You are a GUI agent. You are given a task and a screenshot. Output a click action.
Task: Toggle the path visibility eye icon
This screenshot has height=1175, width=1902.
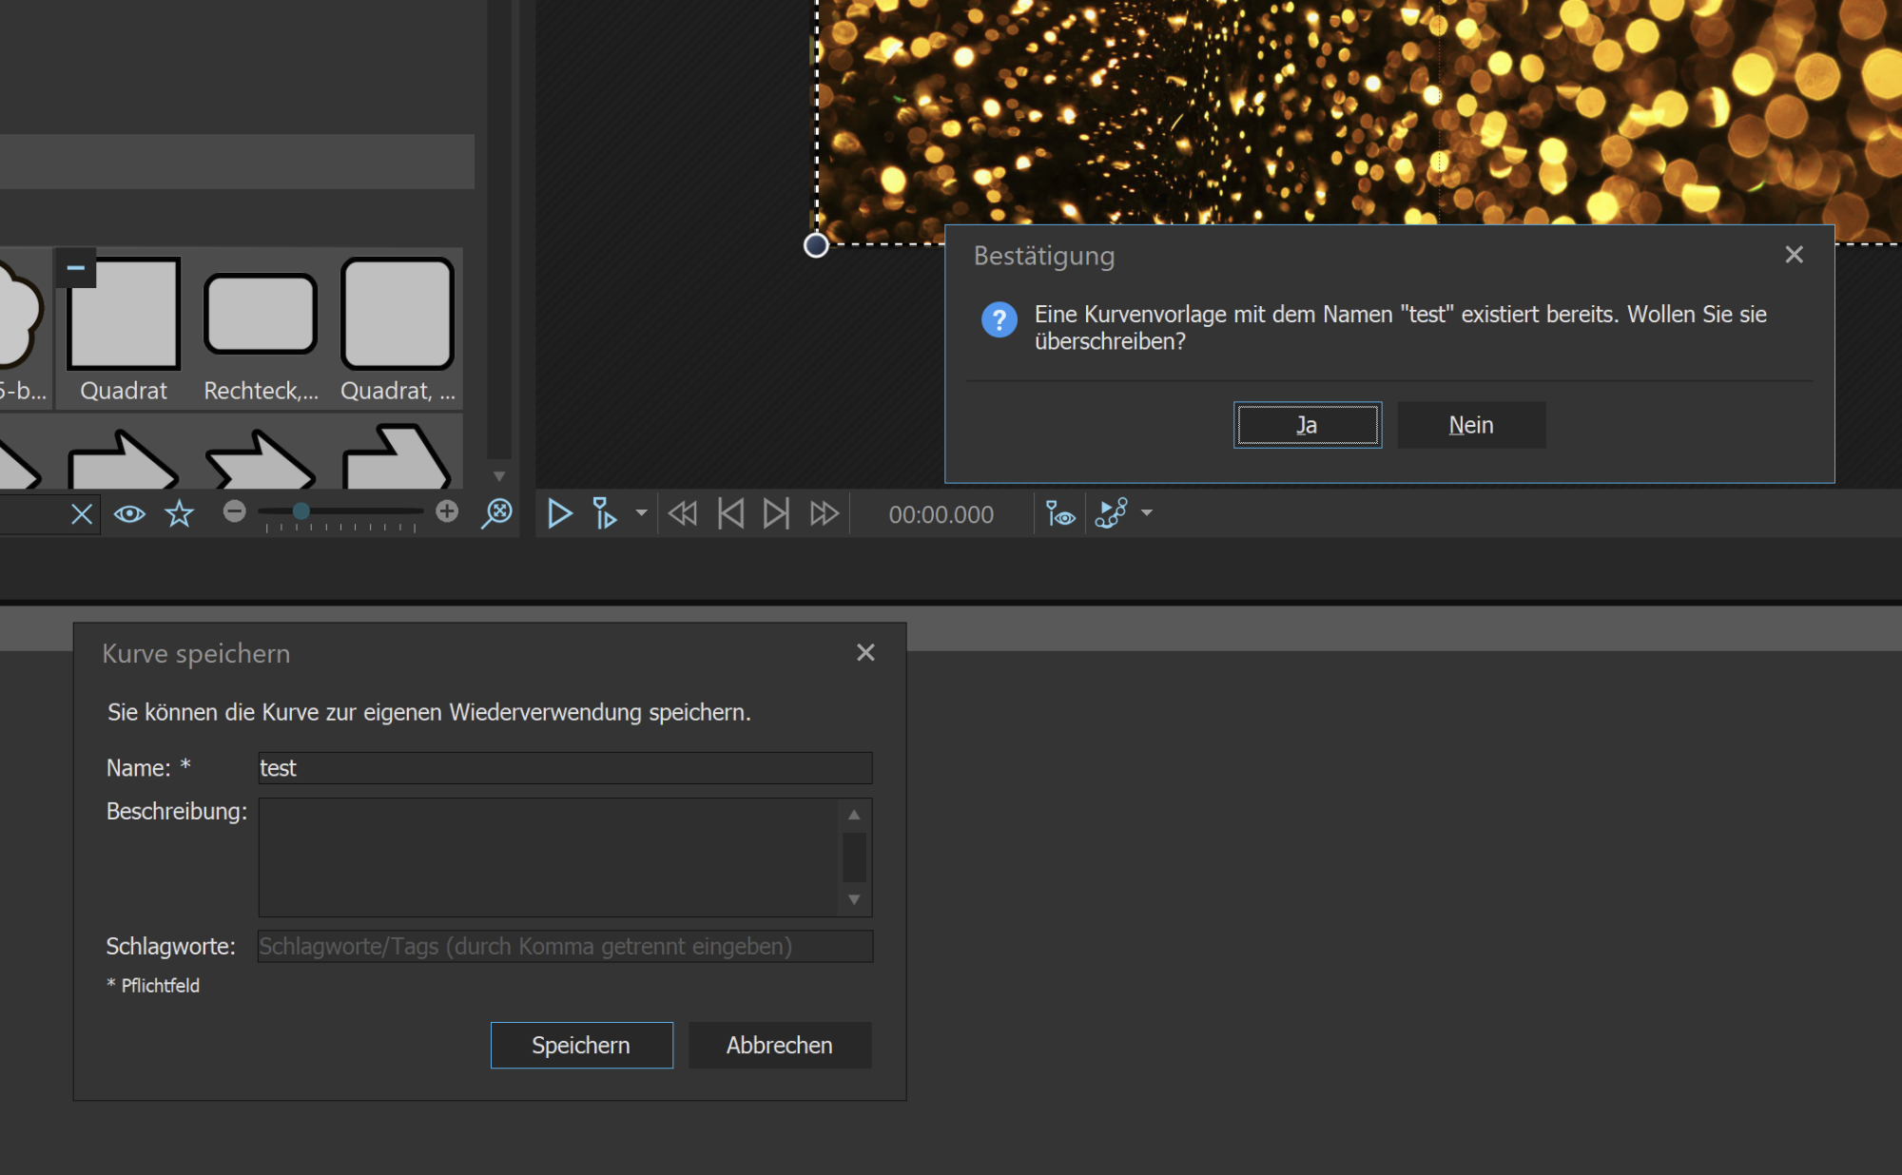tap(1060, 514)
